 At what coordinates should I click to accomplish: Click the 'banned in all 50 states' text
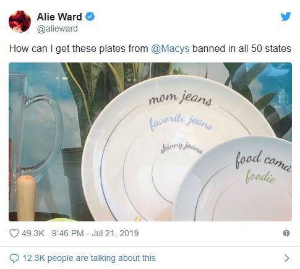[242, 49]
